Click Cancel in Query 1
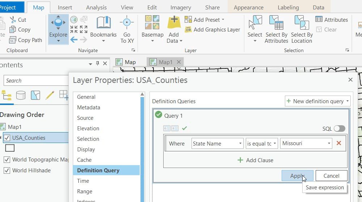 coord(331,176)
